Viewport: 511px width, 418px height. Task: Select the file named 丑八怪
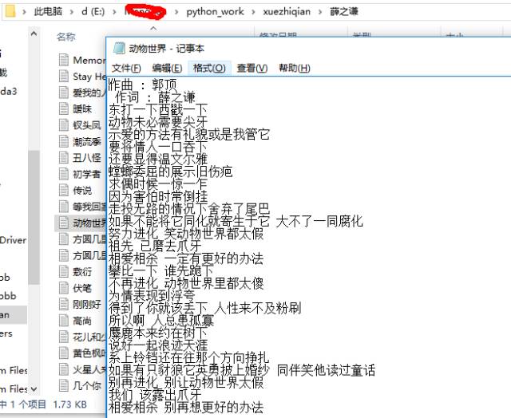pos(87,158)
